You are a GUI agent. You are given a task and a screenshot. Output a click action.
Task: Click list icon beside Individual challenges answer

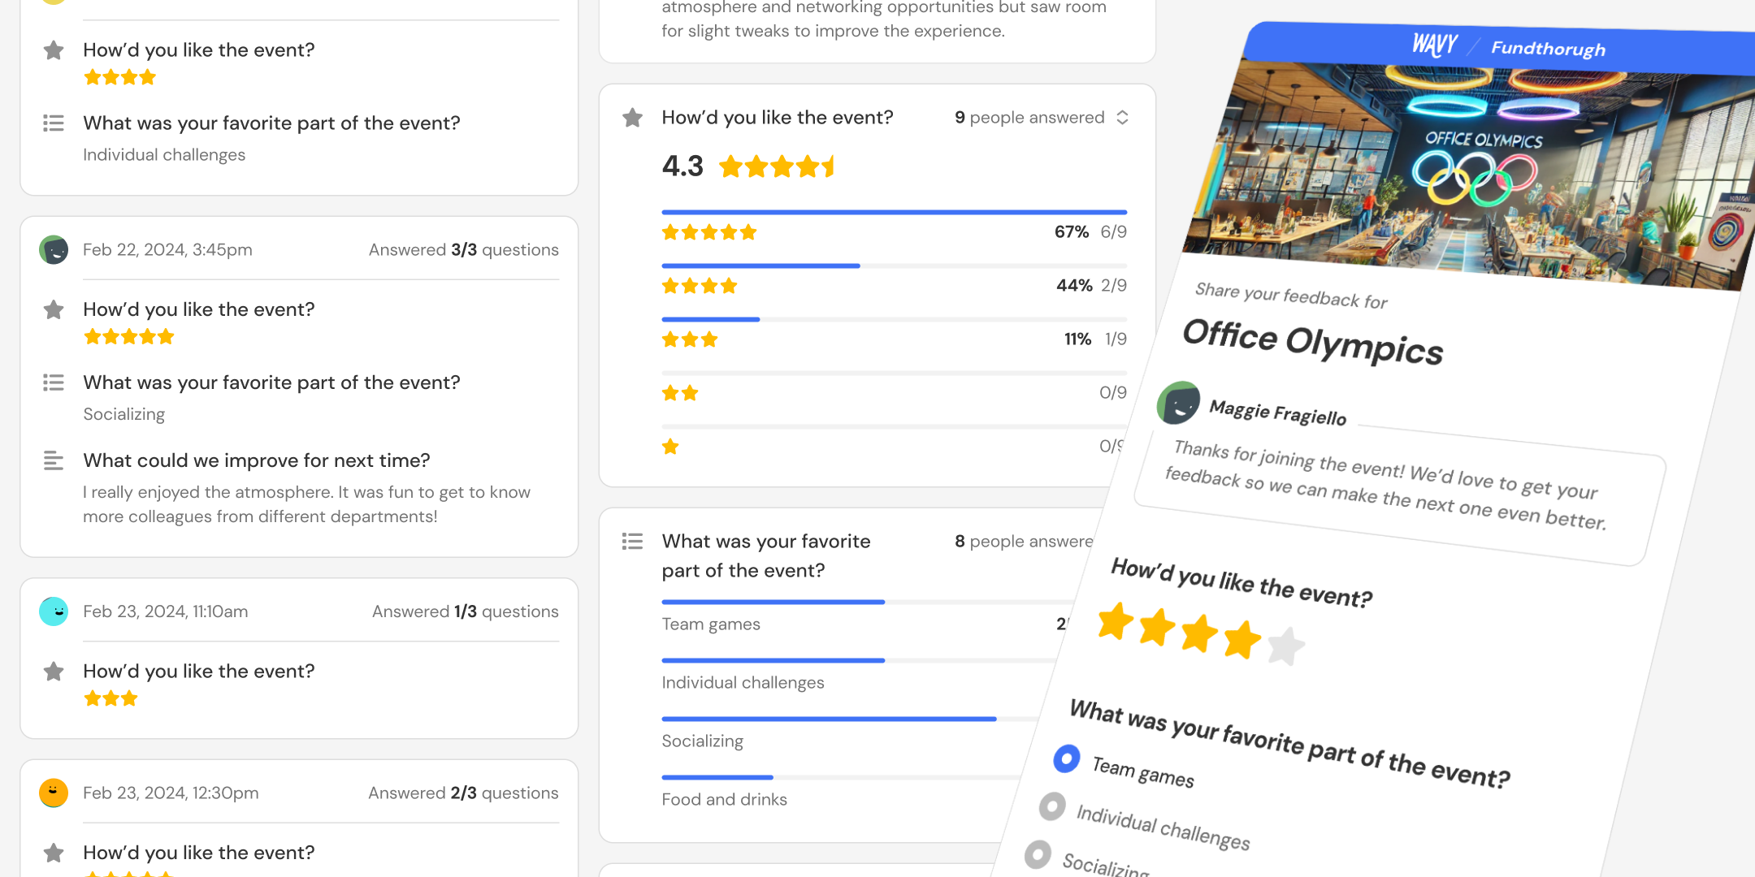(x=54, y=123)
